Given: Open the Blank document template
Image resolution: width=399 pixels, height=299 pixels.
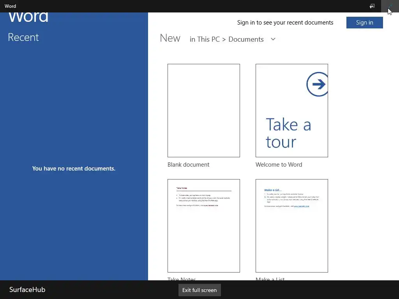Looking at the screenshot, I should coord(203,111).
